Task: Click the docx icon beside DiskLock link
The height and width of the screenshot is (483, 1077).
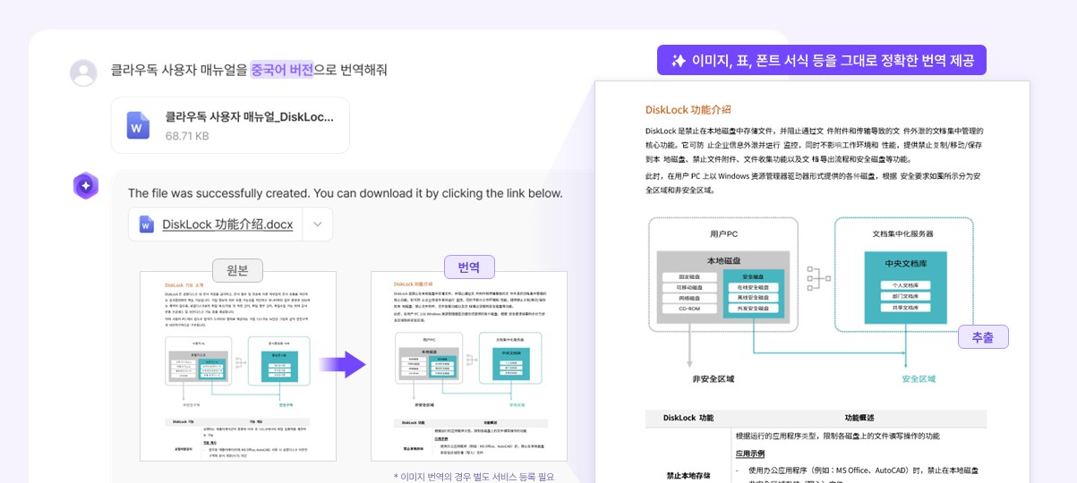Action: click(x=146, y=225)
